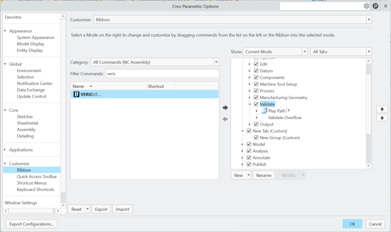This screenshot has width=391, height=232.
Task: Toggle the New Group (Custom) checkbox
Action: 256,137
